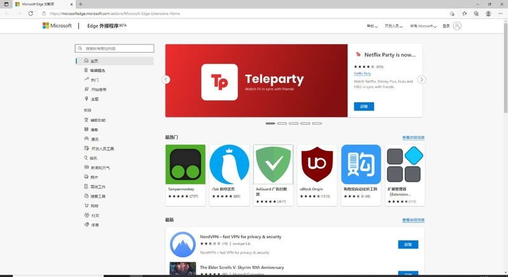
Task: Click 登录 sign in link
Action: coord(446,26)
